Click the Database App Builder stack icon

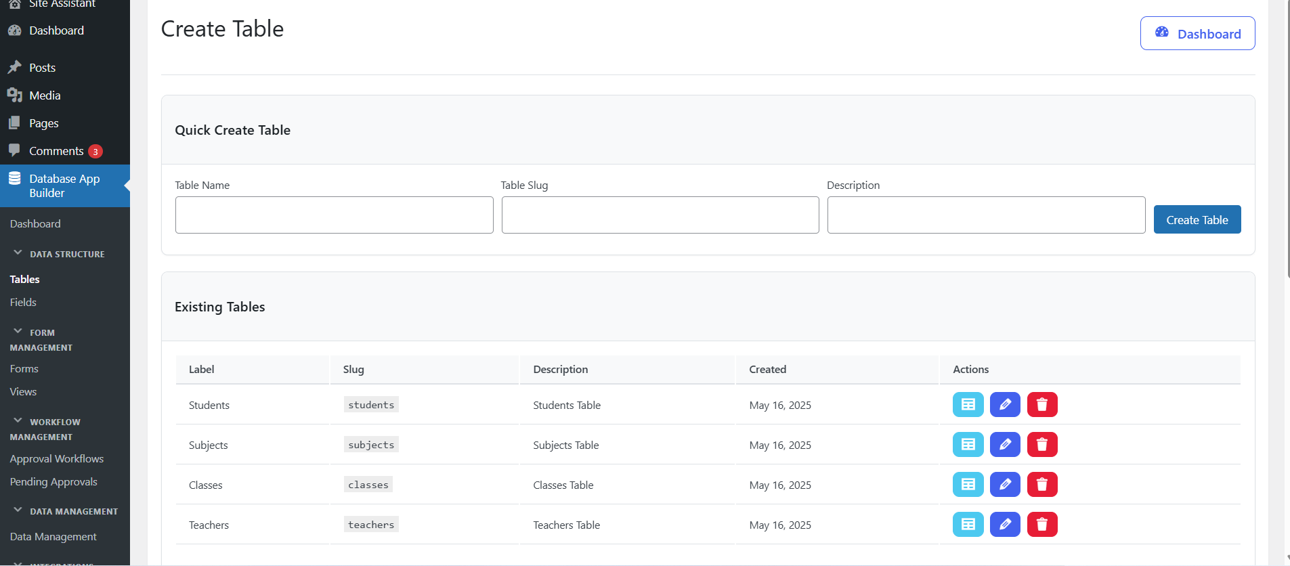[14, 178]
